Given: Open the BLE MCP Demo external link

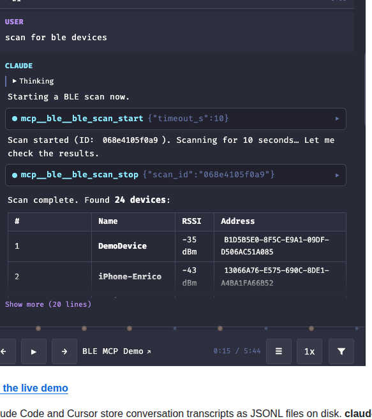Looking at the screenshot, I should 117,351.
